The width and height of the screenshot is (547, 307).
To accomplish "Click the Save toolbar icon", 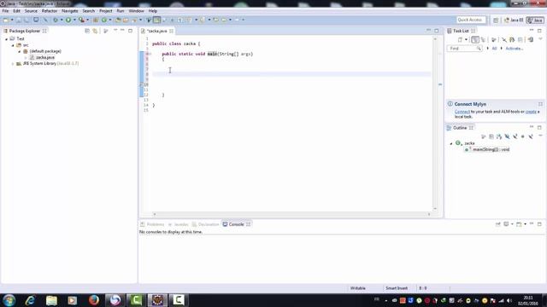I will (x=19, y=20).
